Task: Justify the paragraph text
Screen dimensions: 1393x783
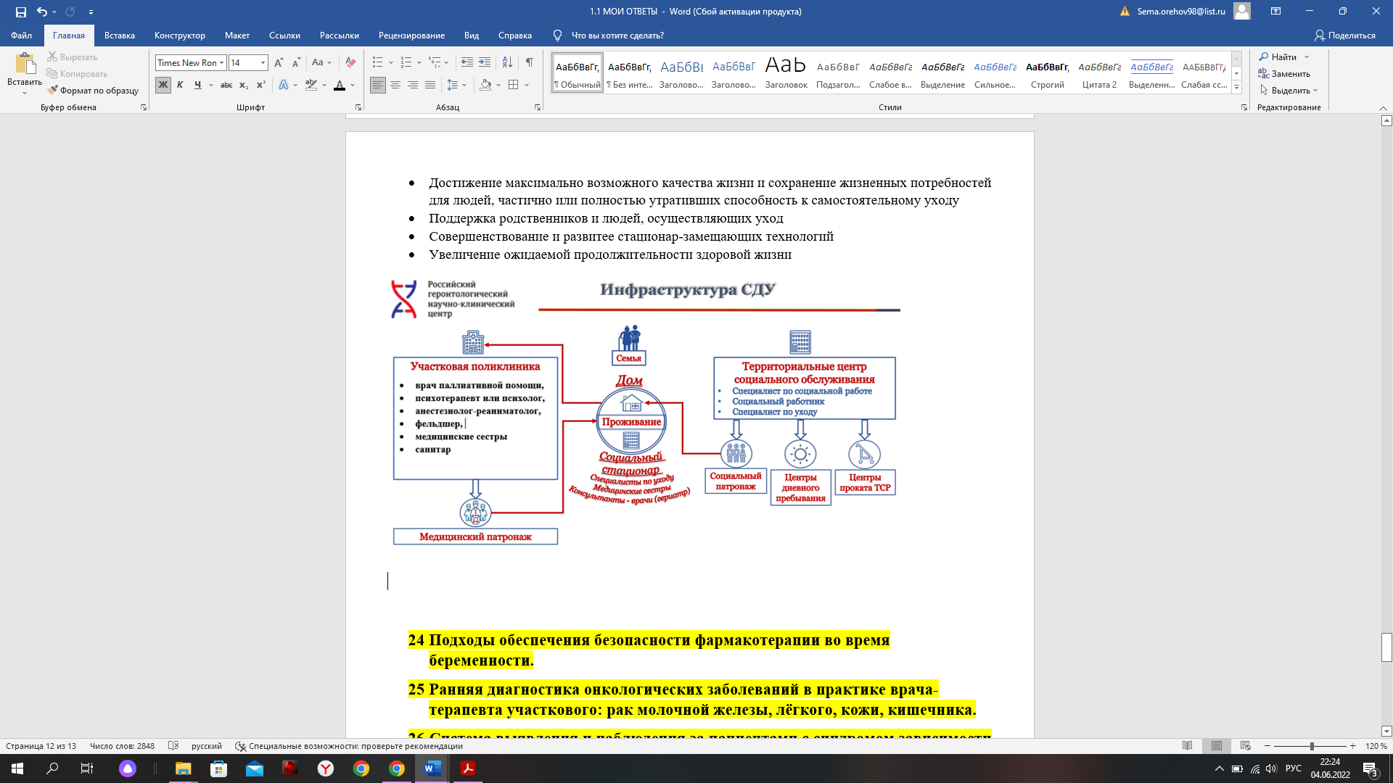Action: click(430, 85)
